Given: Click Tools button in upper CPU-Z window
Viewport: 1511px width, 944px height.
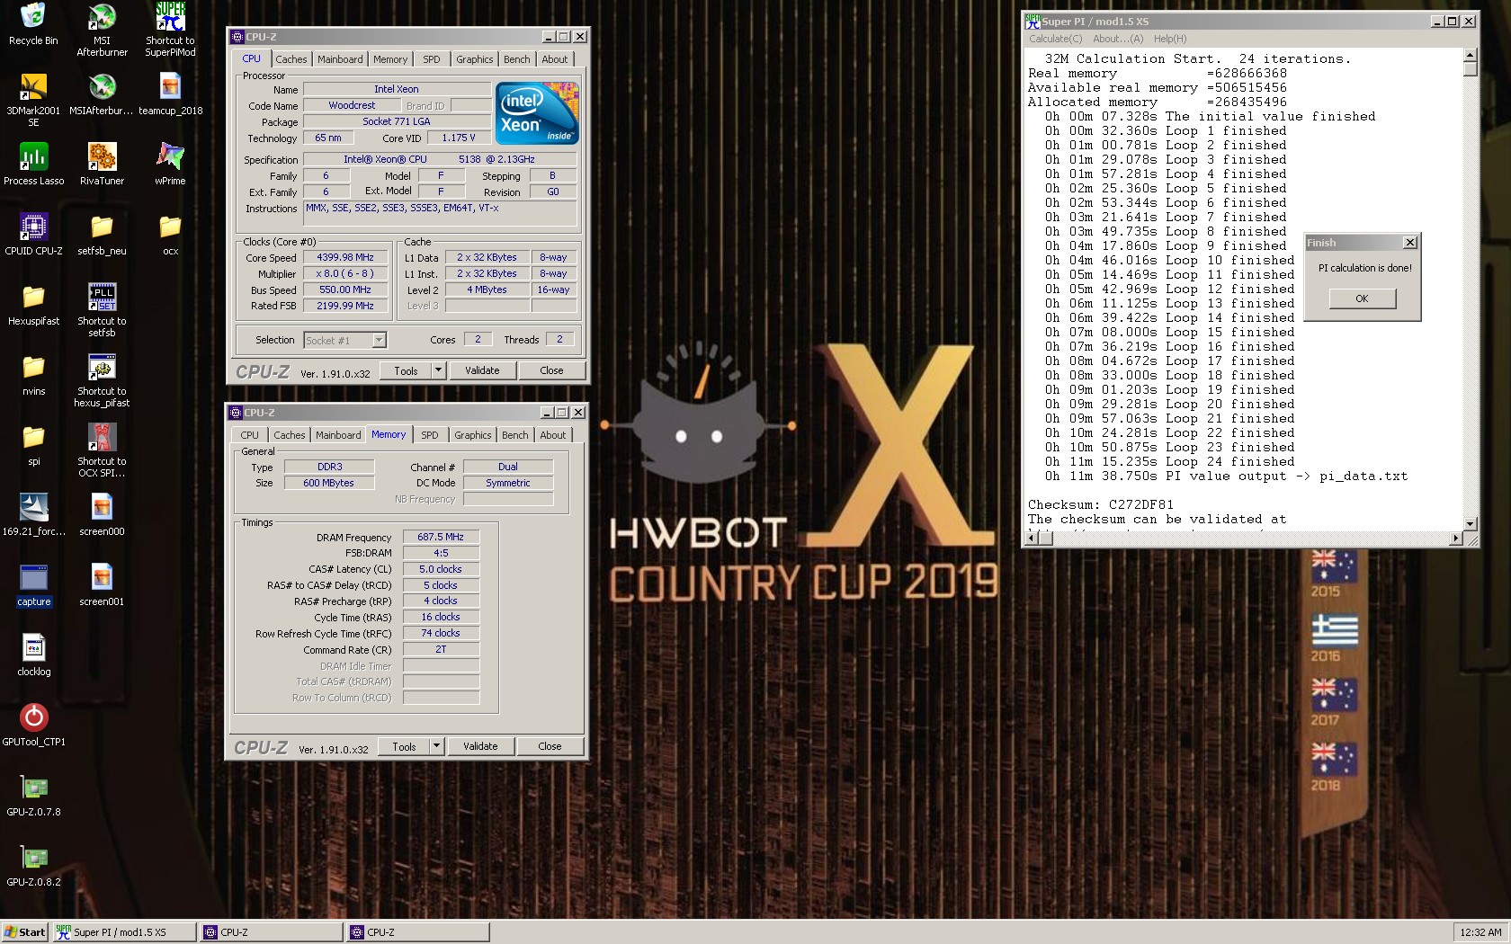Looking at the screenshot, I should [406, 370].
